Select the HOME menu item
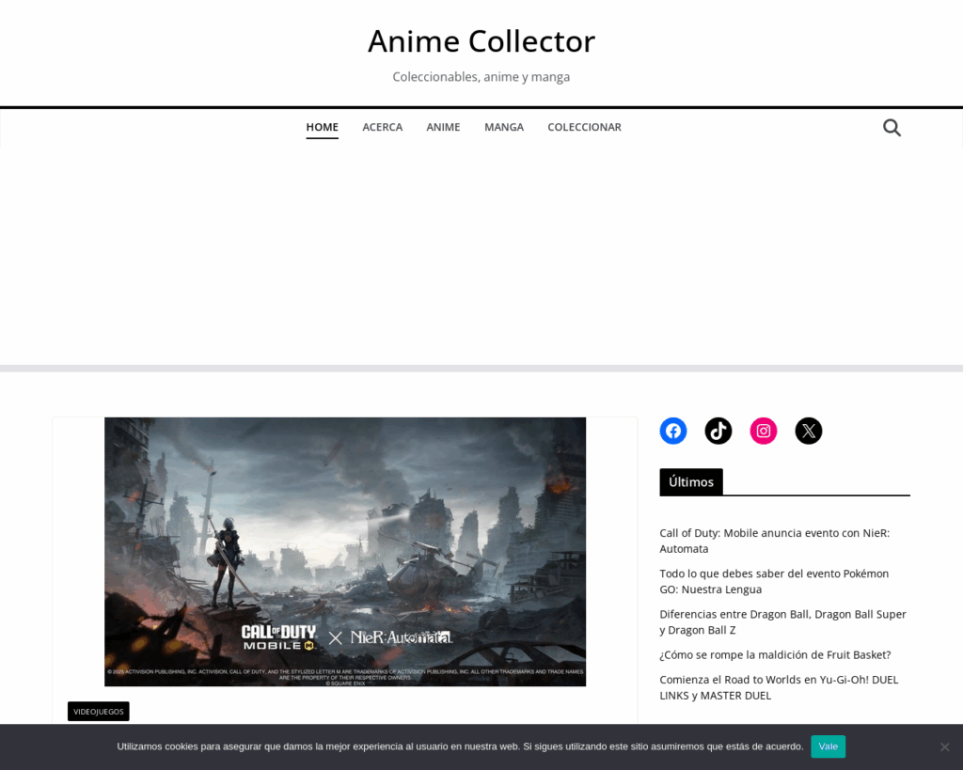This screenshot has width=963, height=770. (322, 127)
